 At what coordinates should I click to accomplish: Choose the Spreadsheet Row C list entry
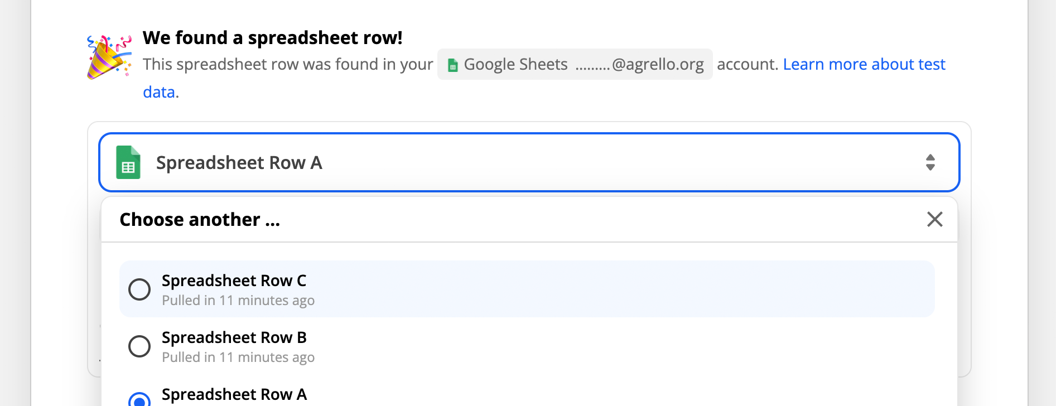click(x=527, y=289)
